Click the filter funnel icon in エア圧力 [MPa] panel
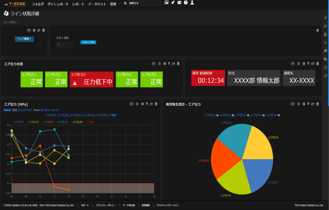Image resolution: width=329 pixels, height=210 pixels. tap(147, 104)
